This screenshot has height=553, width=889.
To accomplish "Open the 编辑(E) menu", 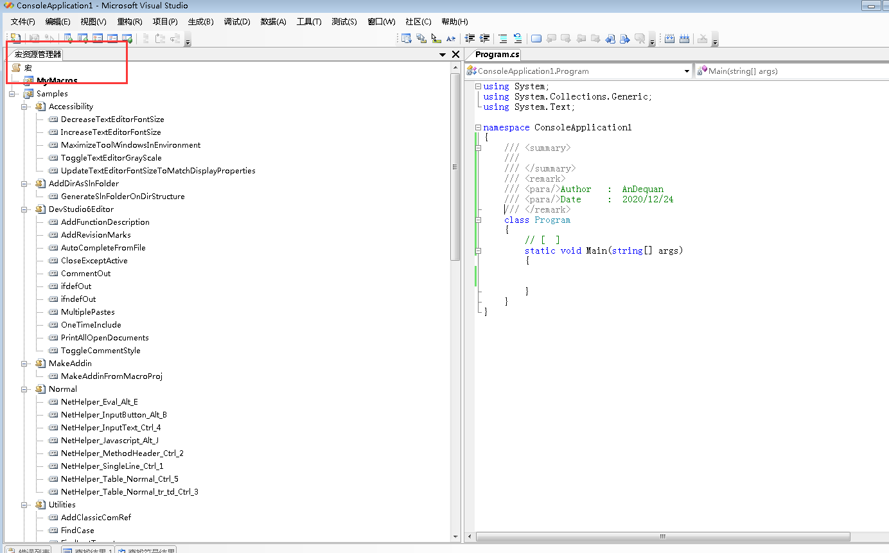I will click(x=58, y=21).
